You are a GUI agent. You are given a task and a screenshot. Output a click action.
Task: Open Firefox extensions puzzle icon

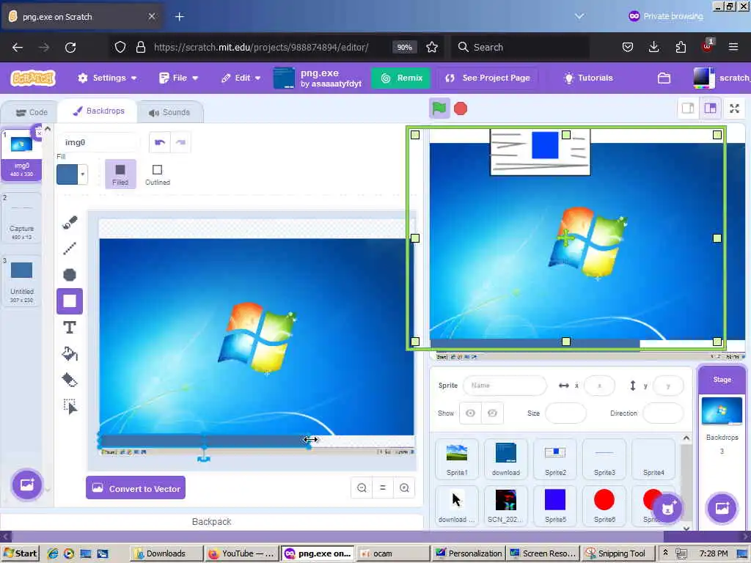click(x=681, y=47)
